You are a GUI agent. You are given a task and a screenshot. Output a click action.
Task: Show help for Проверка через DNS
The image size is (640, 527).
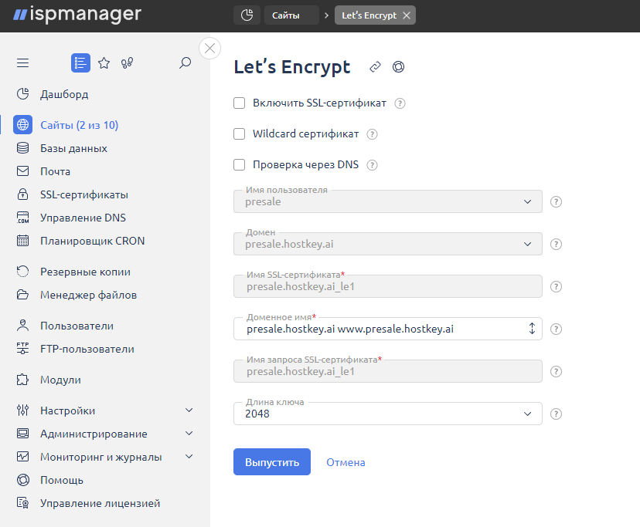pos(373,165)
